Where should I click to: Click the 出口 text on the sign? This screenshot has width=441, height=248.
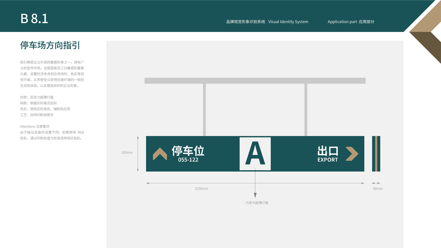pos(328,151)
